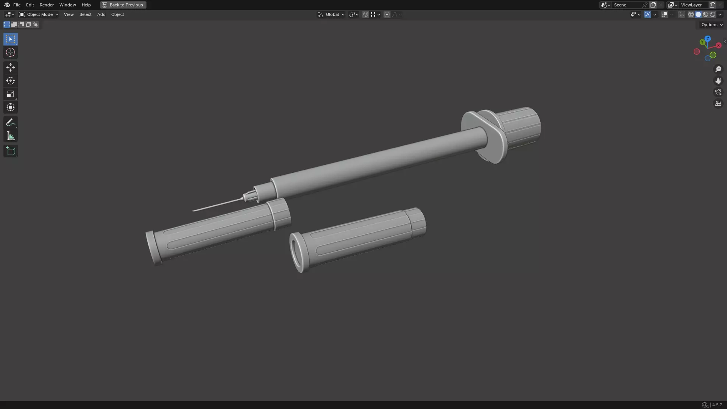The image size is (727, 409).
Task: Click the navigation gizmo X axis
Action: 718,45
